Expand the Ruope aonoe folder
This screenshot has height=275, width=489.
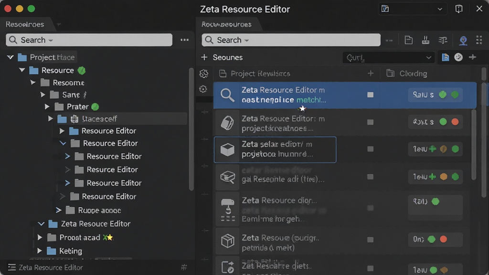pyautogui.click(x=58, y=210)
